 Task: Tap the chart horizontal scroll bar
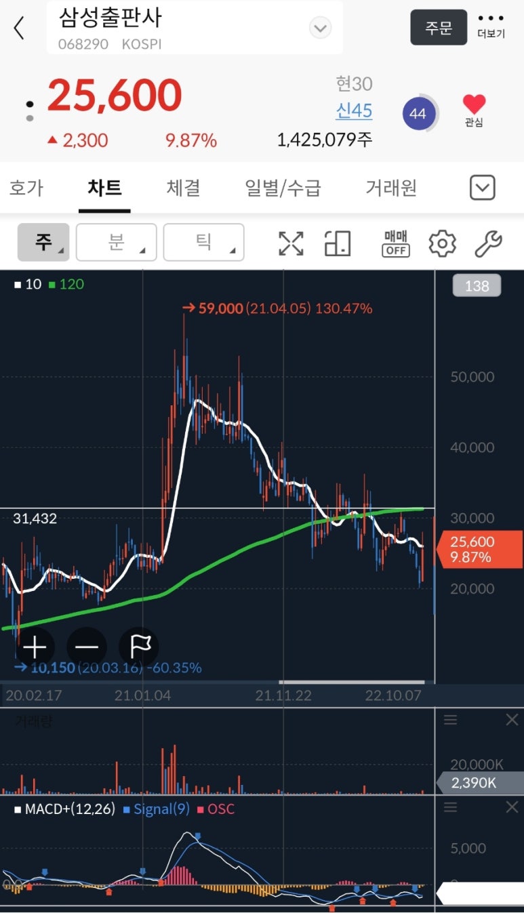click(x=352, y=682)
